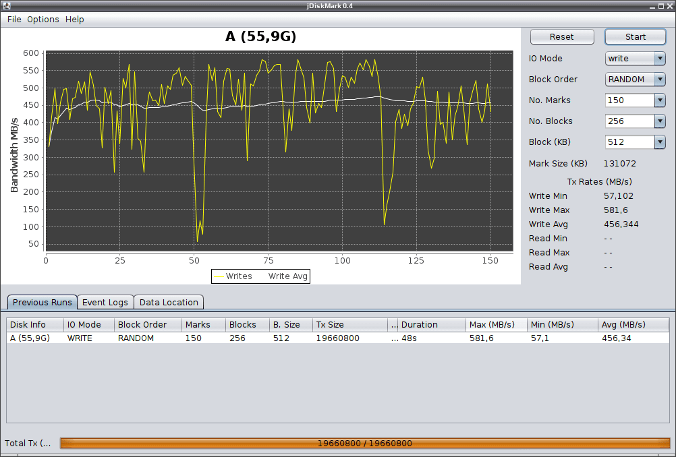Select the A (55,9G) cell in the runs table
This screenshot has width=676, height=457.
(x=35, y=338)
